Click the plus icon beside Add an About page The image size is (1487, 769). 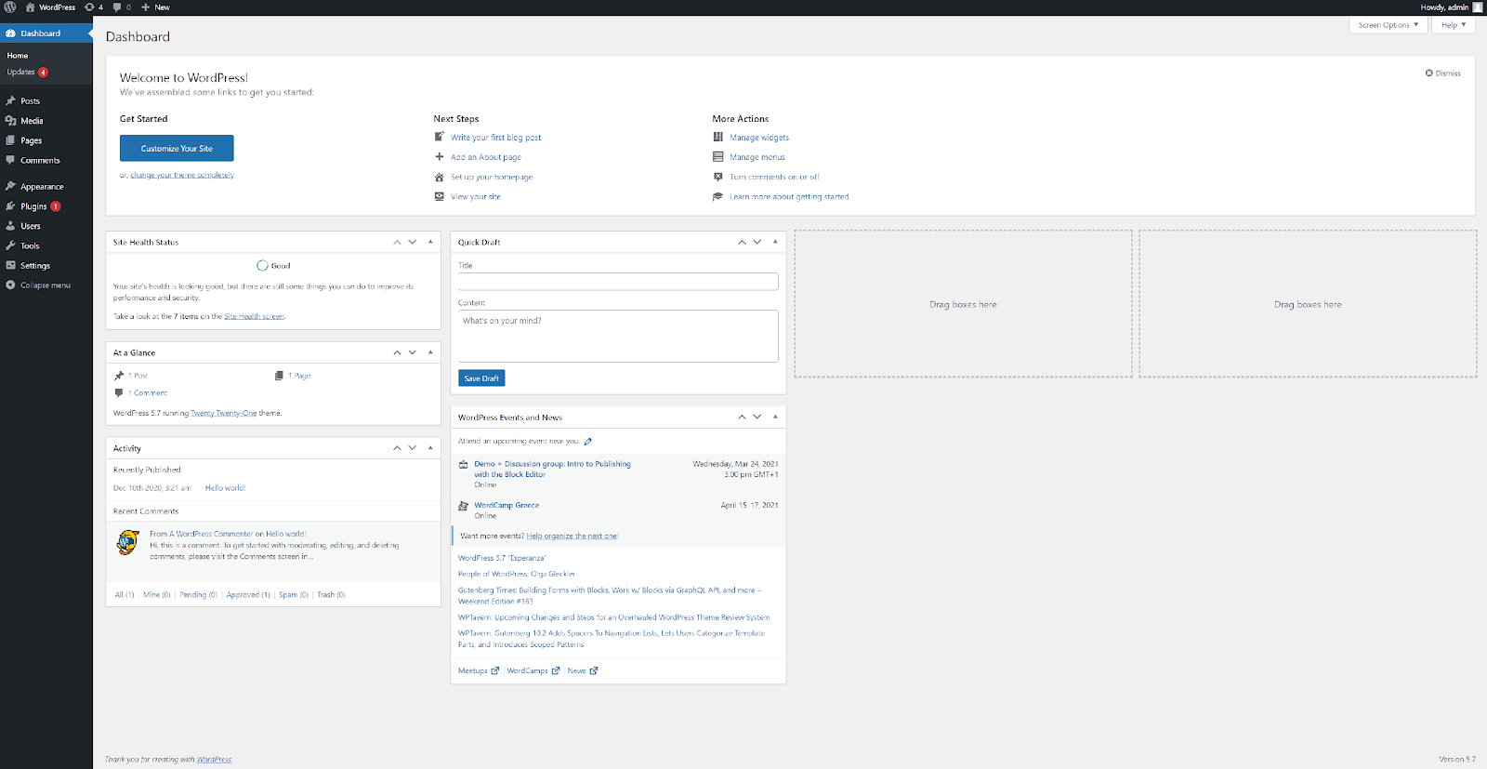coord(440,156)
